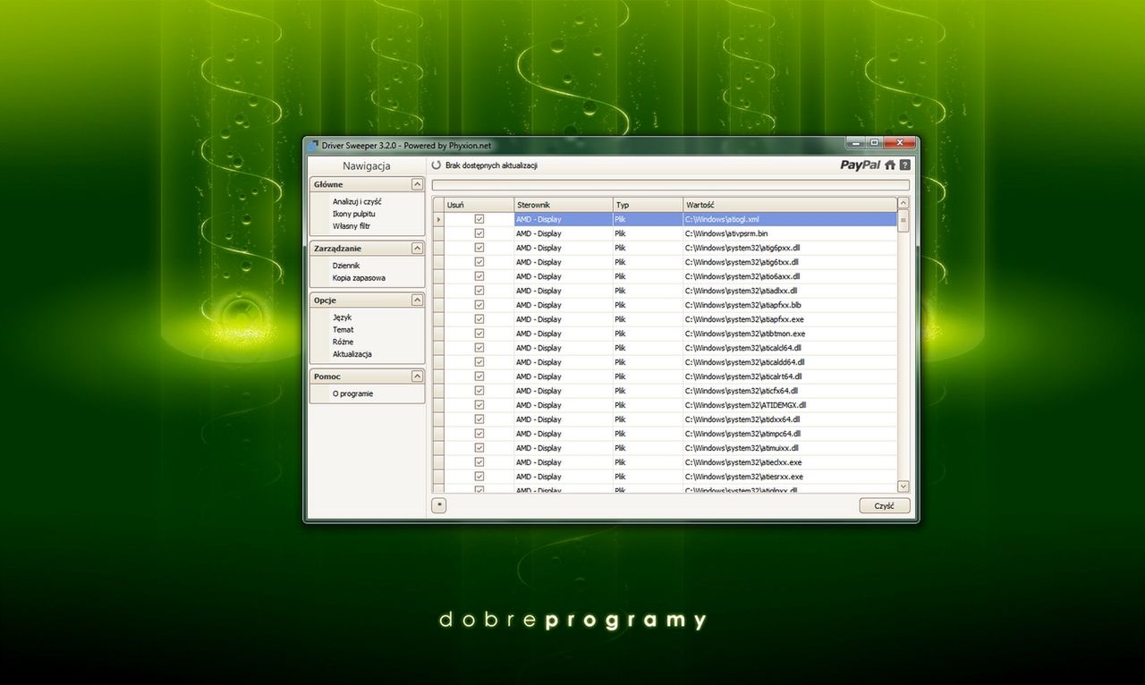Viewport: 1145px width, 685px height.
Task: Click the list scrollbar thumb
Action: pyautogui.click(x=903, y=221)
